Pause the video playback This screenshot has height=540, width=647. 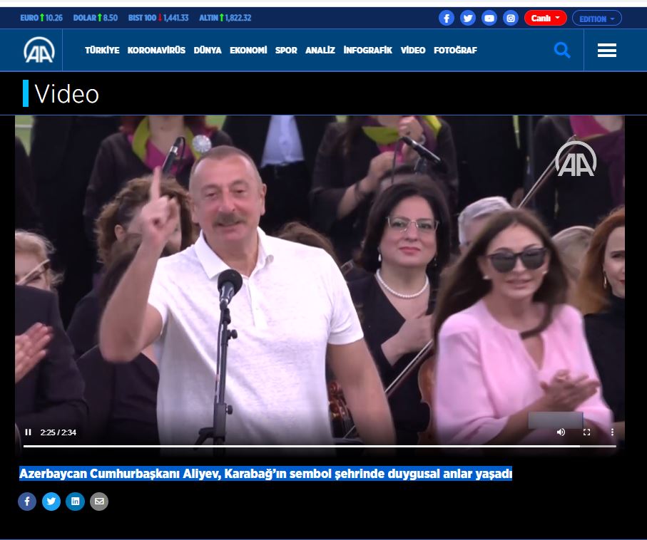(x=28, y=432)
